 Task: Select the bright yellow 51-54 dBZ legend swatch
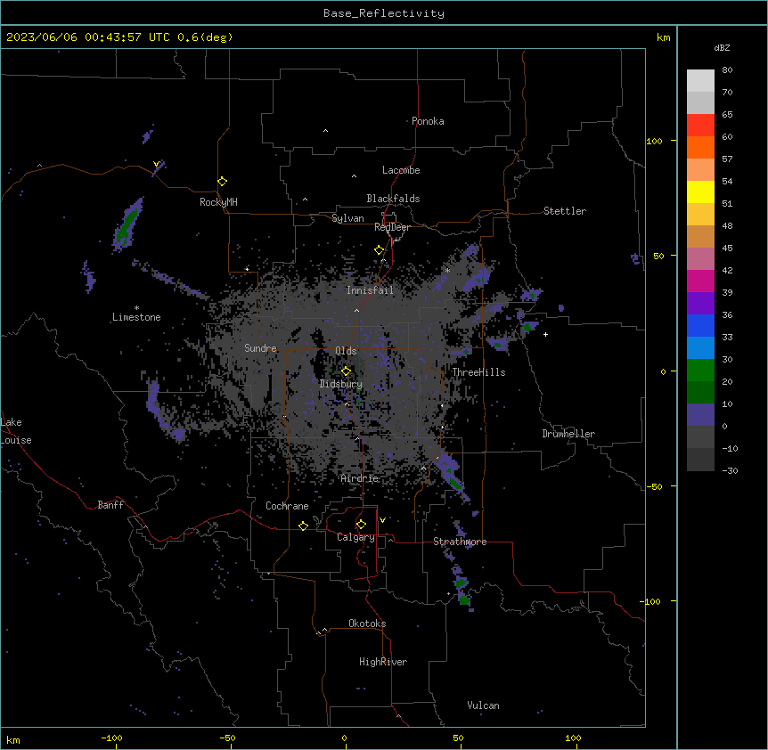tap(700, 192)
